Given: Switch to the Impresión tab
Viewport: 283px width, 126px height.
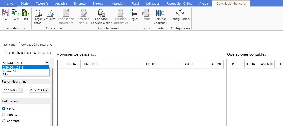Looking at the screenshot, I should [x=117, y=4].
